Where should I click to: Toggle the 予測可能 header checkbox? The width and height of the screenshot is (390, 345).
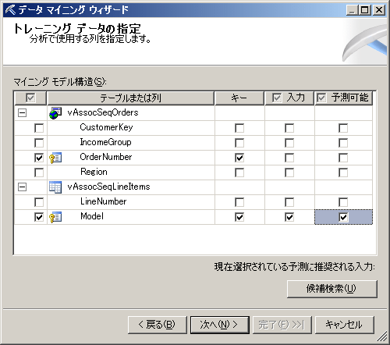321,98
